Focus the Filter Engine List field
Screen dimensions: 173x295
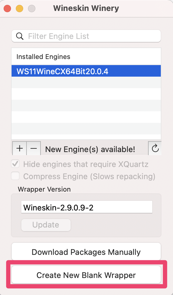coord(86,36)
